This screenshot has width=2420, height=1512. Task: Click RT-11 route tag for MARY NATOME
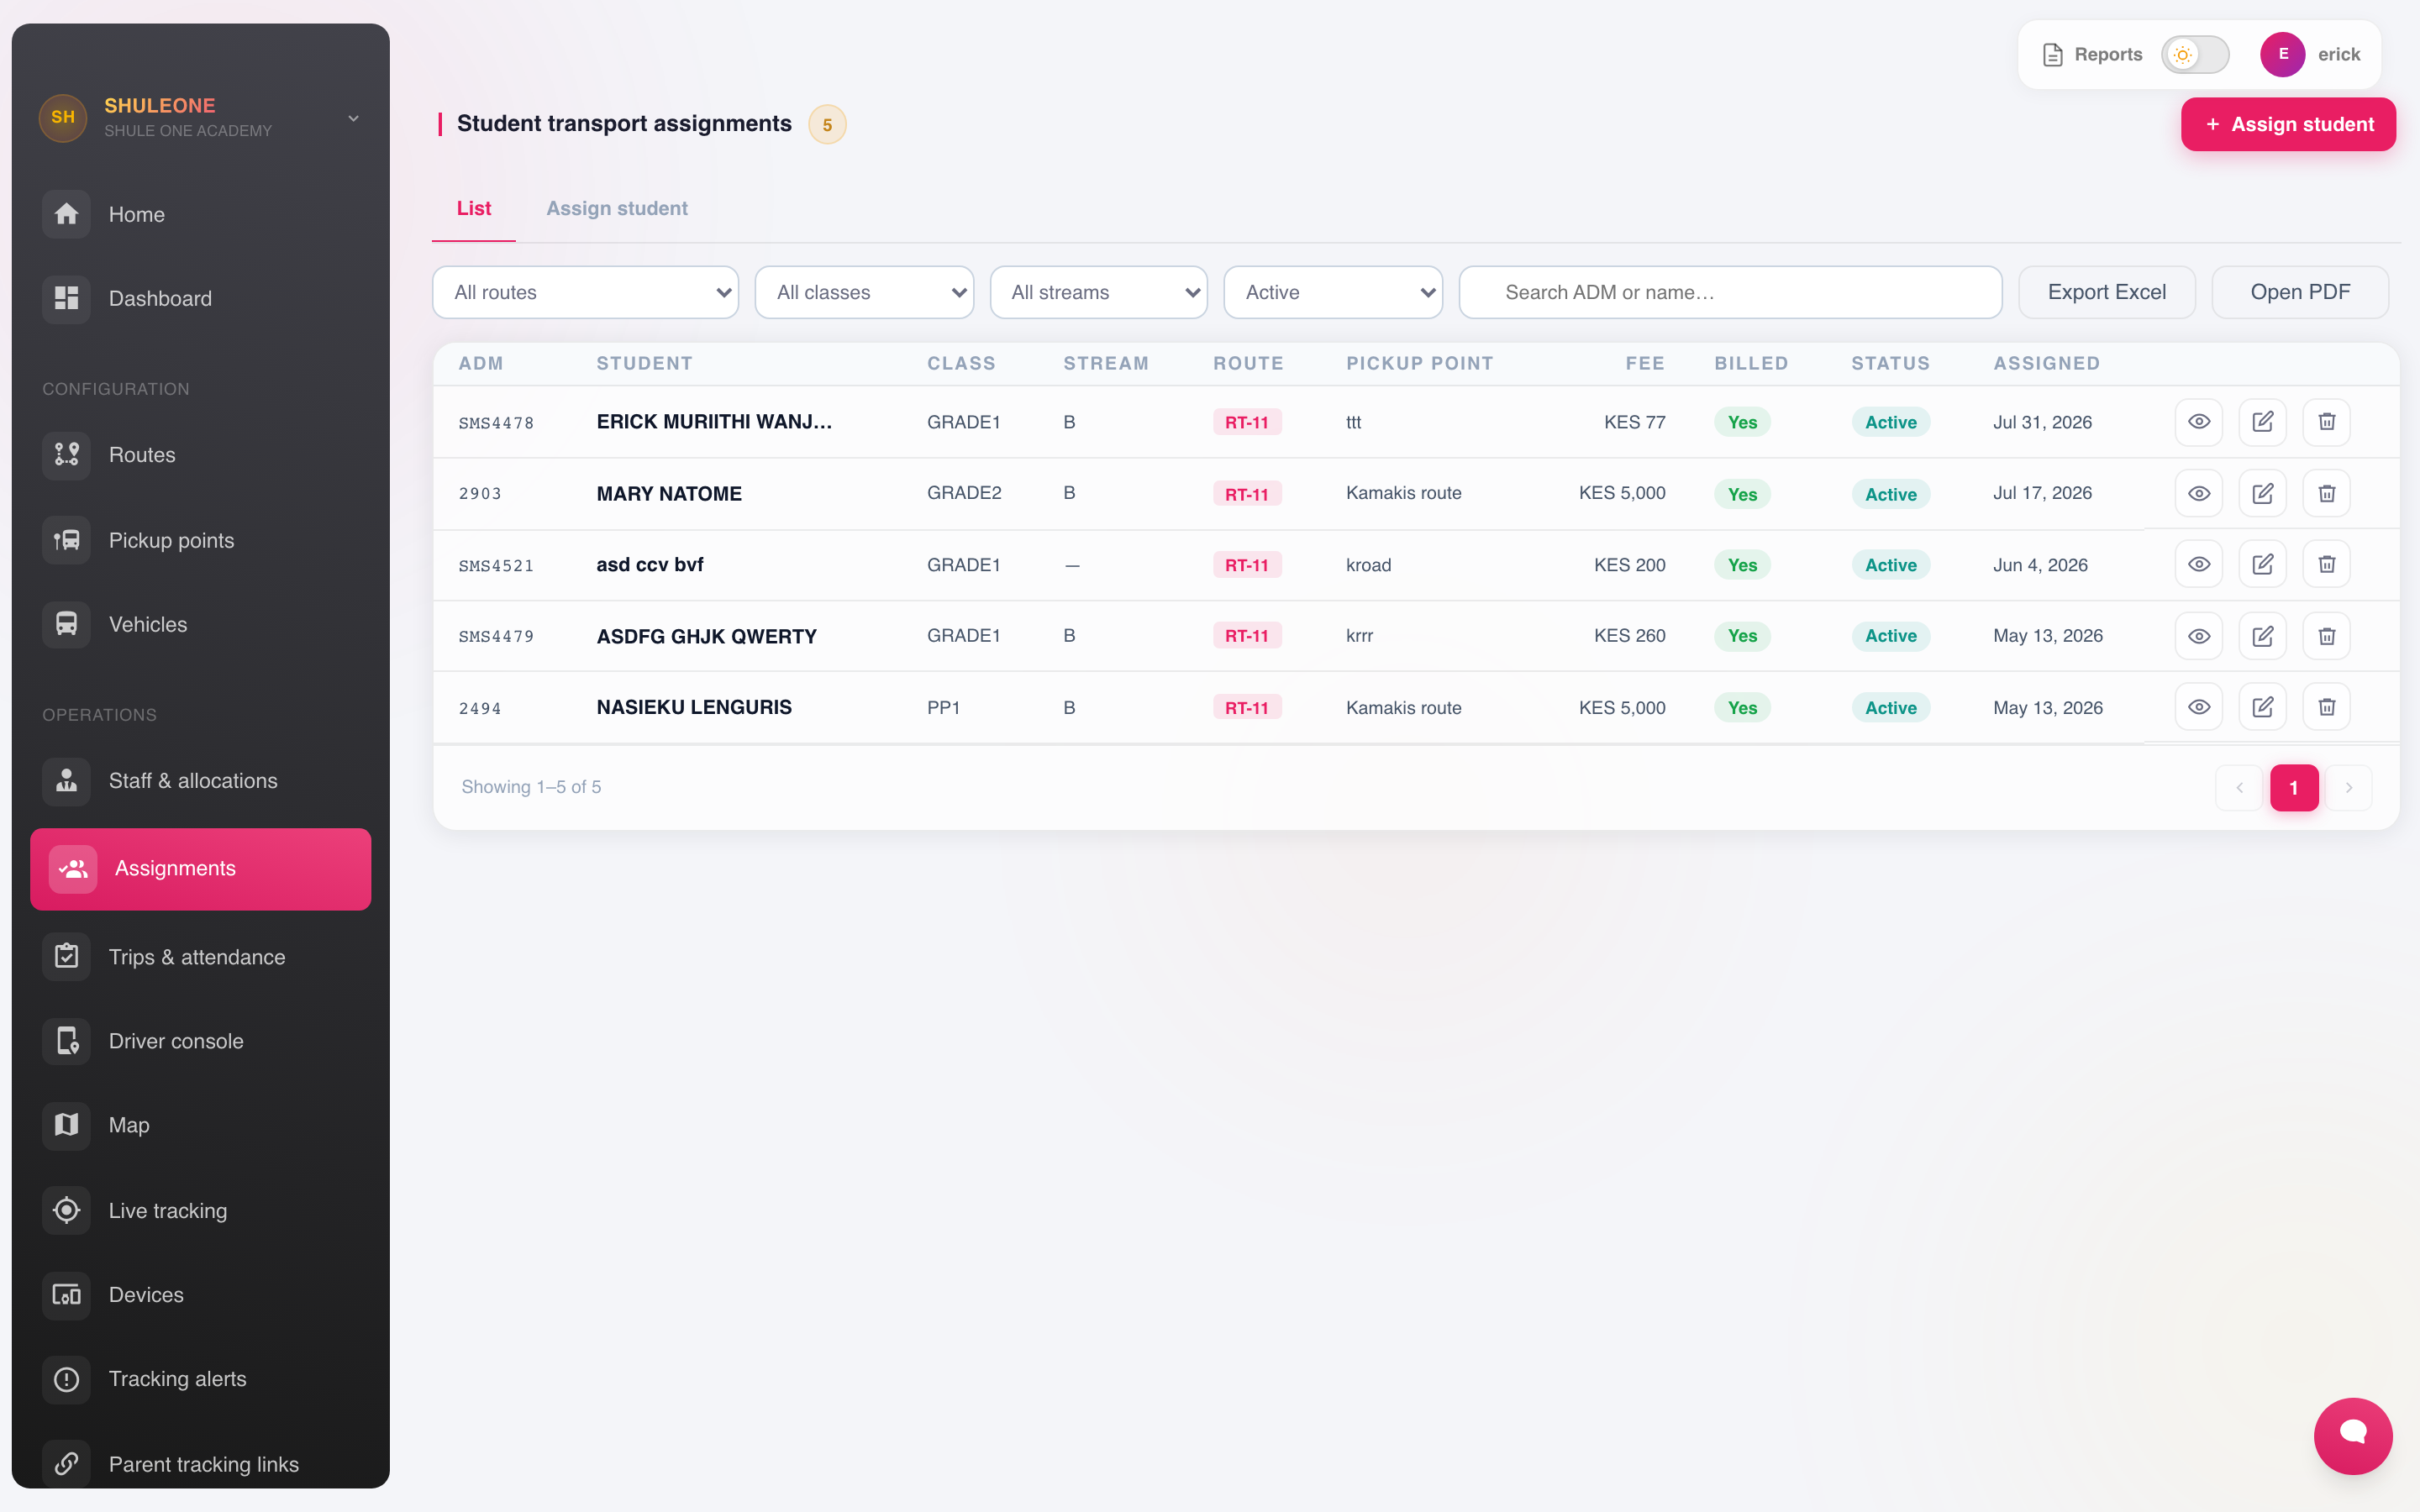coord(1247,494)
